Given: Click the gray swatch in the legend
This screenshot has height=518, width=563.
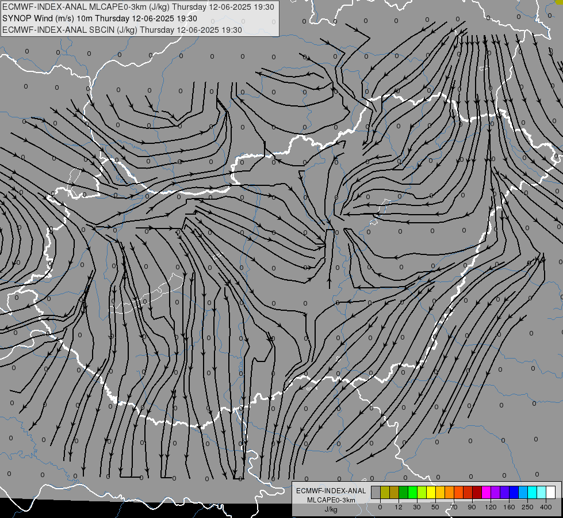Looking at the screenshot, I should click(x=376, y=492).
